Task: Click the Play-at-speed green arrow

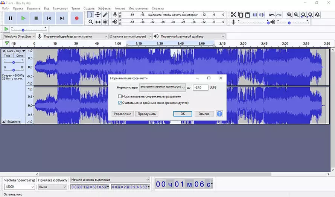Action: pos(6,29)
